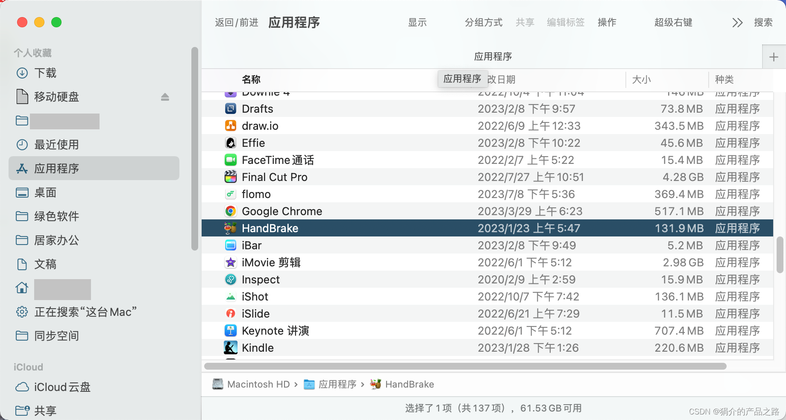Click the iSlide app icon
This screenshot has width=786, height=420.
point(231,314)
